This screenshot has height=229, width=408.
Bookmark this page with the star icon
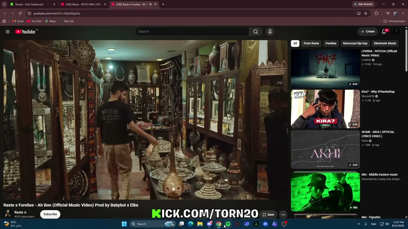[366, 13]
